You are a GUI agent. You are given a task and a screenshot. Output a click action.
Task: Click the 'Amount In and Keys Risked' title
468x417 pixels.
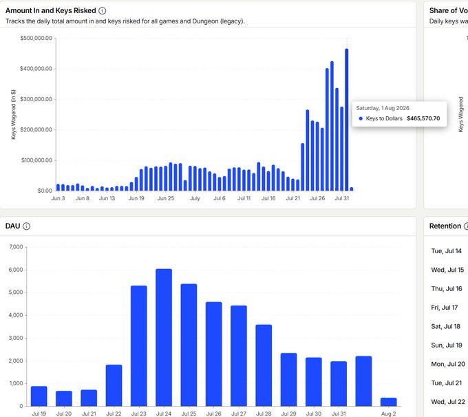click(x=51, y=11)
